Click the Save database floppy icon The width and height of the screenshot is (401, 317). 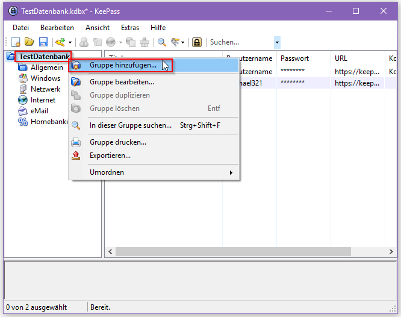[x=43, y=42]
